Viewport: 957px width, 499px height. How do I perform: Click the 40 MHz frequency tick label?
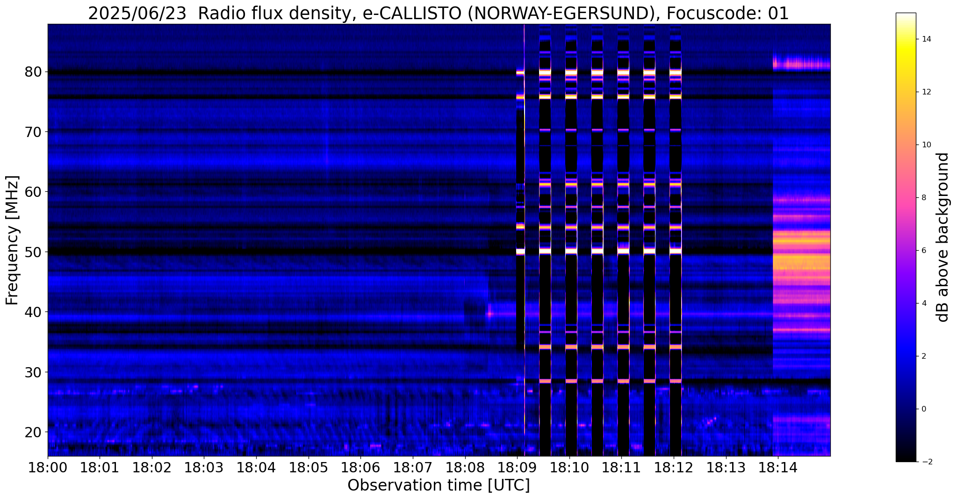coord(33,312)
